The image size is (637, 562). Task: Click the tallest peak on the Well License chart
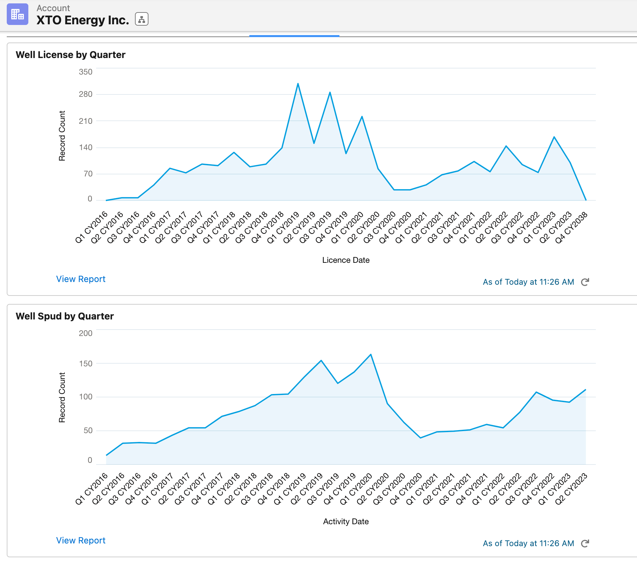(x=298, y=83)
